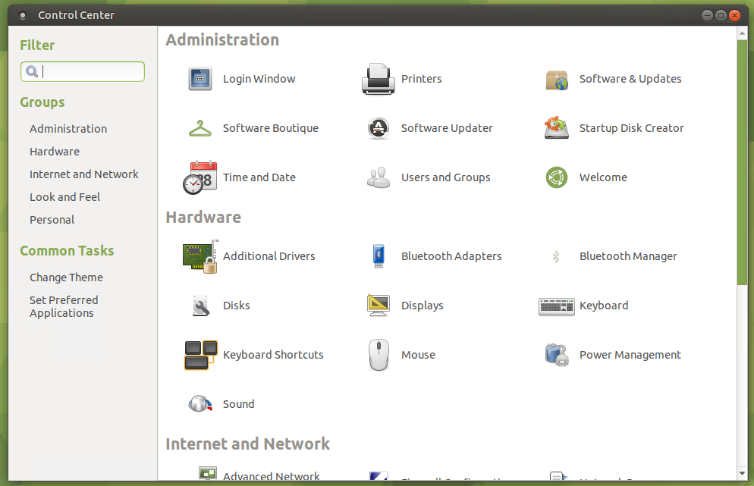The width and height of the screenshot is (754, 486).
Task: Launch Software Boutique via its hanger icon
Action: [x=200, y=128]
